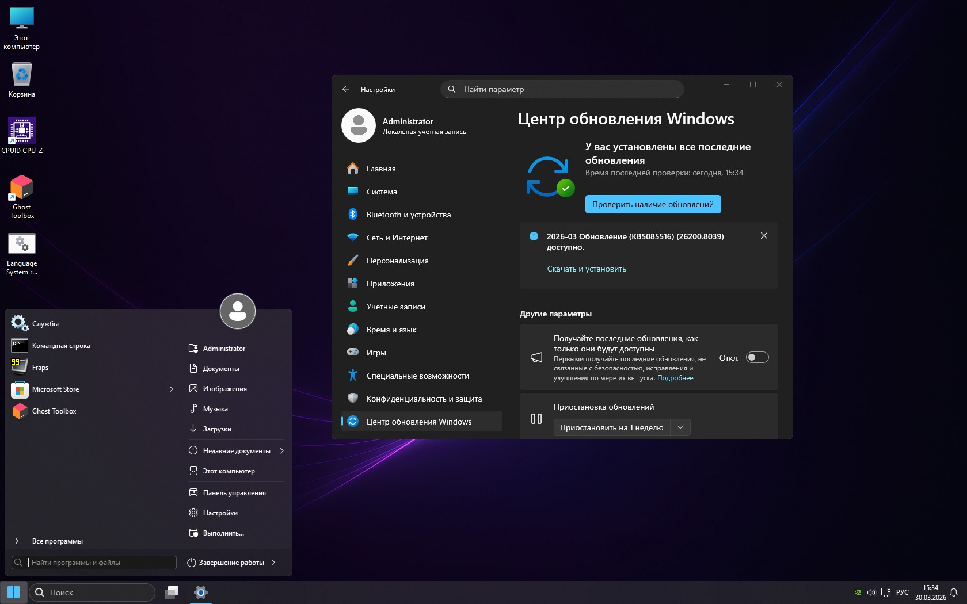Dismiss the KB5085516 update notification
967x604 pixels.
(764, 236)
